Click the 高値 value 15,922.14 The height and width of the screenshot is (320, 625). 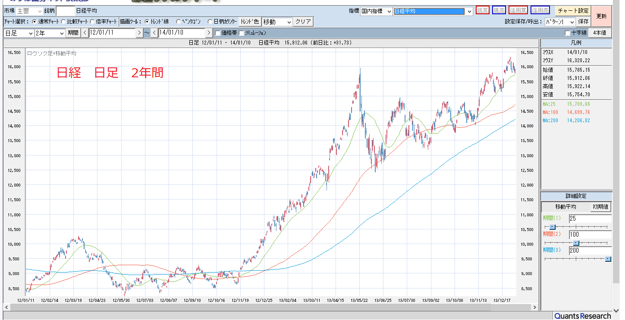coord(578,86)
